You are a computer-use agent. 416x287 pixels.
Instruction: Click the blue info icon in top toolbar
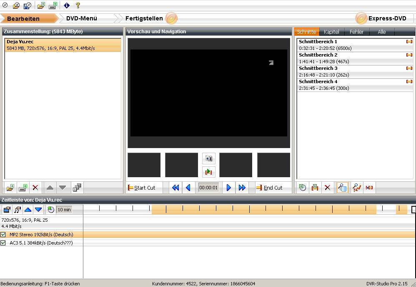coord(67,6)
